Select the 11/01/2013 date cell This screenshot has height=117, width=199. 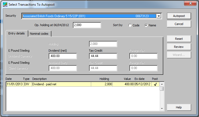pyautogui.click(x=15, y=84)
